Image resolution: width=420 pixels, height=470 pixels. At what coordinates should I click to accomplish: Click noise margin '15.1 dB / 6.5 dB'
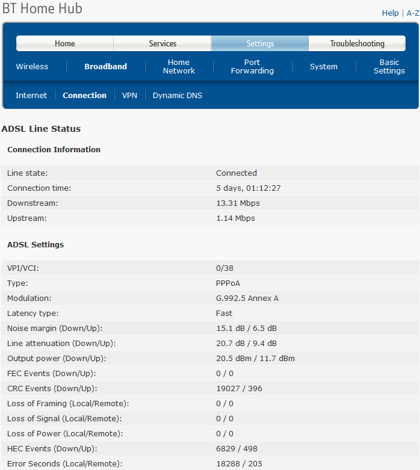(247, 328)
